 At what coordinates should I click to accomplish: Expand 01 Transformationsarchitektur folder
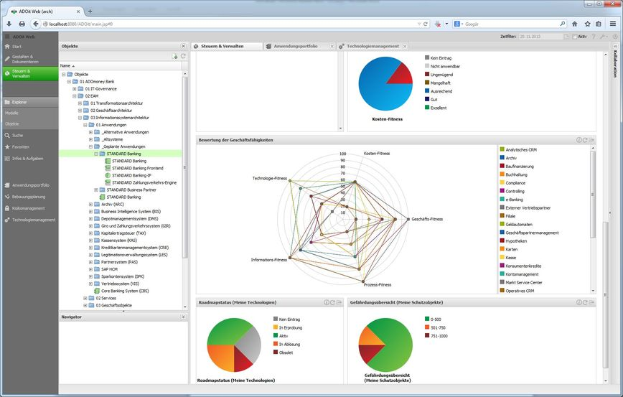pos(80,103)
